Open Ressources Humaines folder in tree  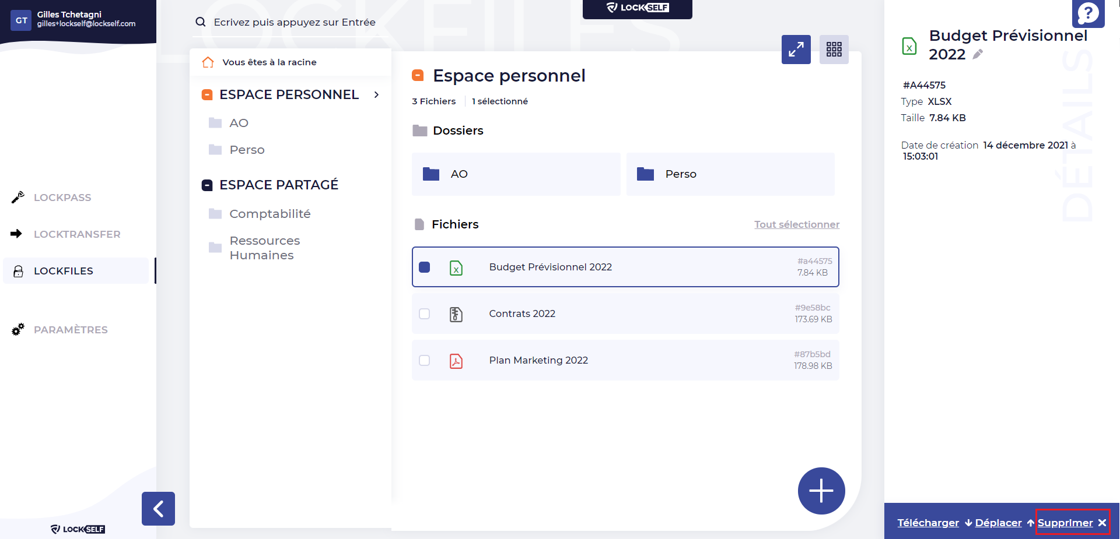pyautogui.click(x=265, y=248)
